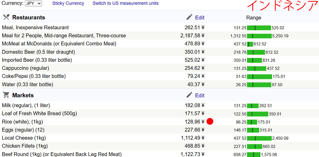The image size is (319, 157).
Task: Click the pencil icon beside Markets Edit
Action: coord(189,95)
